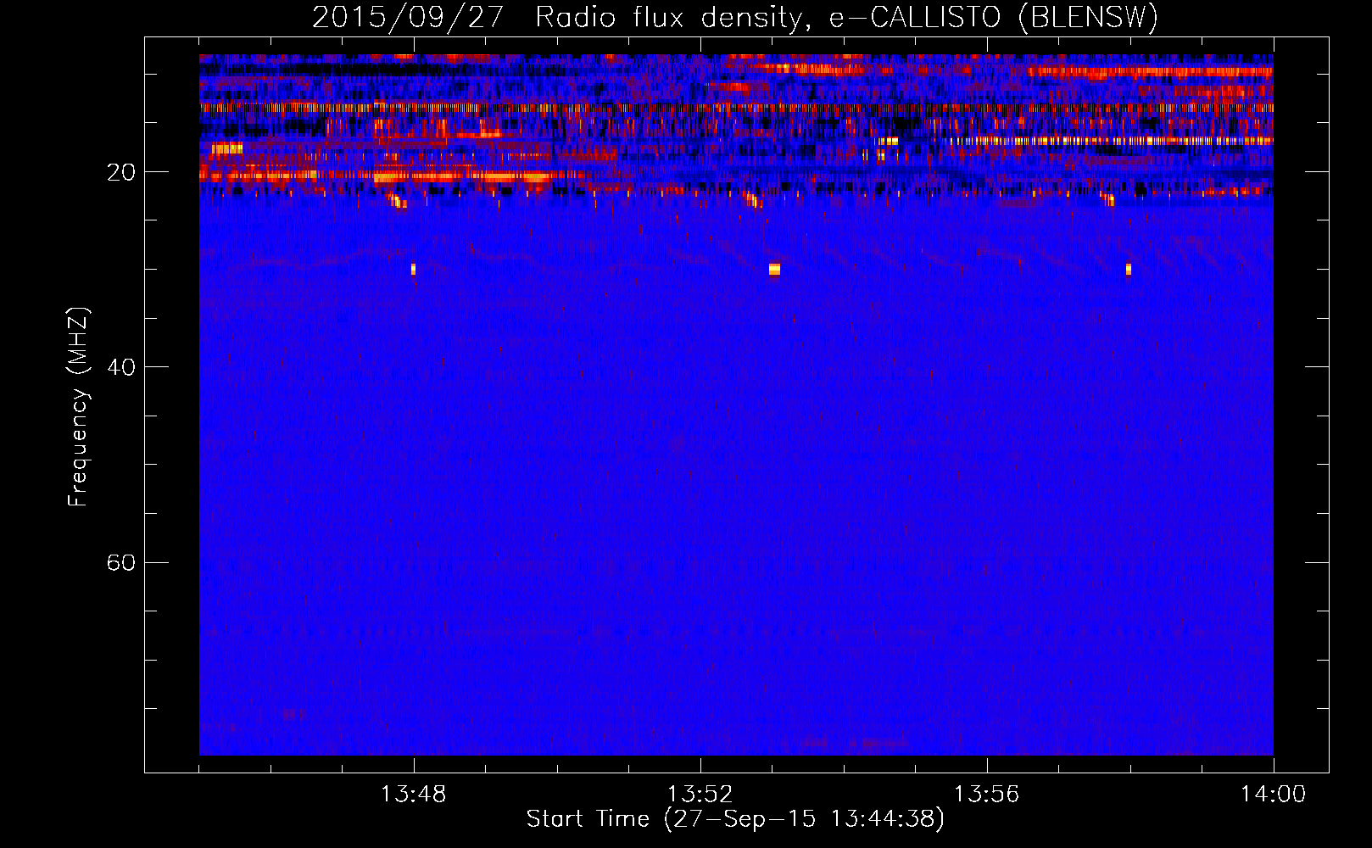This screenshot has height=848, width=1372.
Task: Click the "13:52" time tick label
Action: click(700, 795)
